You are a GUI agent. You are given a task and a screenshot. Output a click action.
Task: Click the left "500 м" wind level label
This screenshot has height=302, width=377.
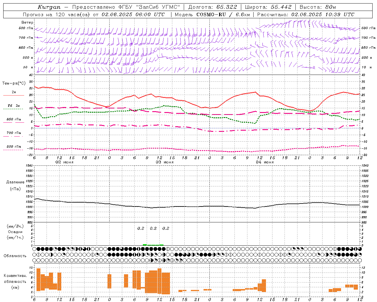[x=28, y=58]
